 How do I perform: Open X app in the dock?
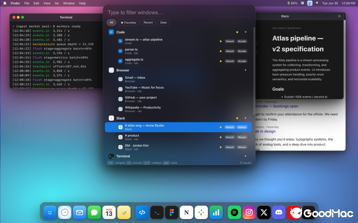point(264,212)
